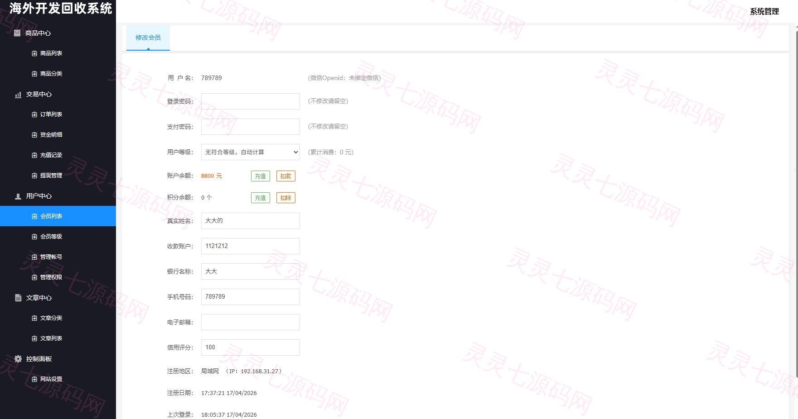Screen dimensions: 798x419
Task: Click 充值 button for 积分余额
Action: [261, 198]
